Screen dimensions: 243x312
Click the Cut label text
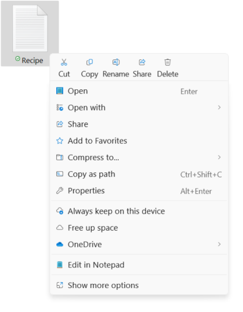(64, 74)
